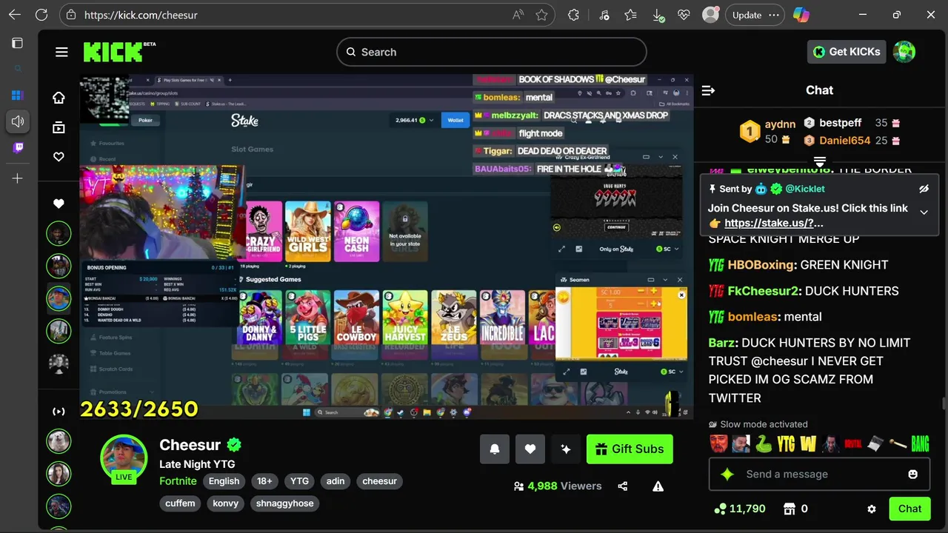Image resolution: width=948 pixels, height=533 pixels.
Task: Share the stream via share icon
Action: tap(623, 486)
